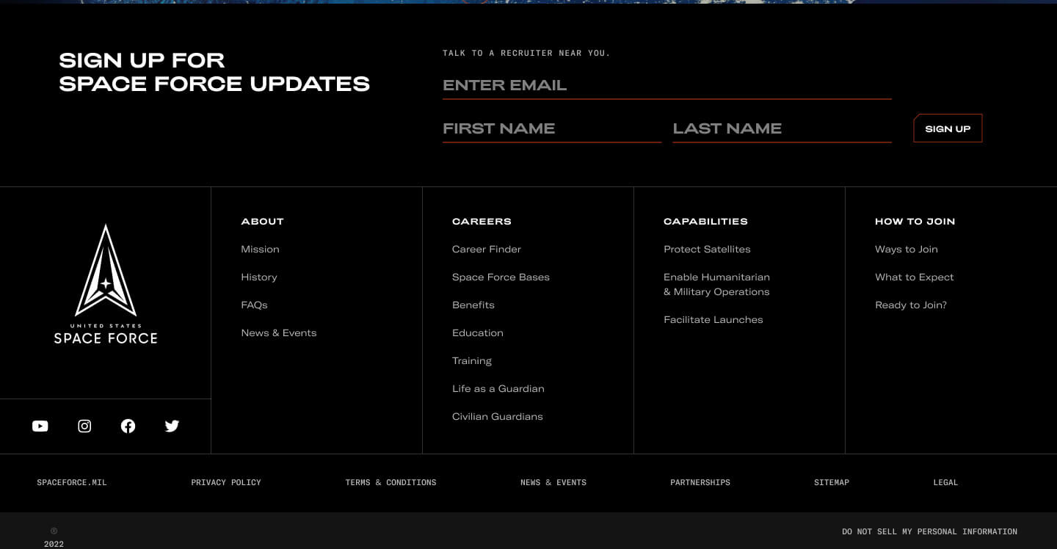Screen dimensions: 1057x549
Task: Go to the FAQs page
Action: [x=254, y=305]
